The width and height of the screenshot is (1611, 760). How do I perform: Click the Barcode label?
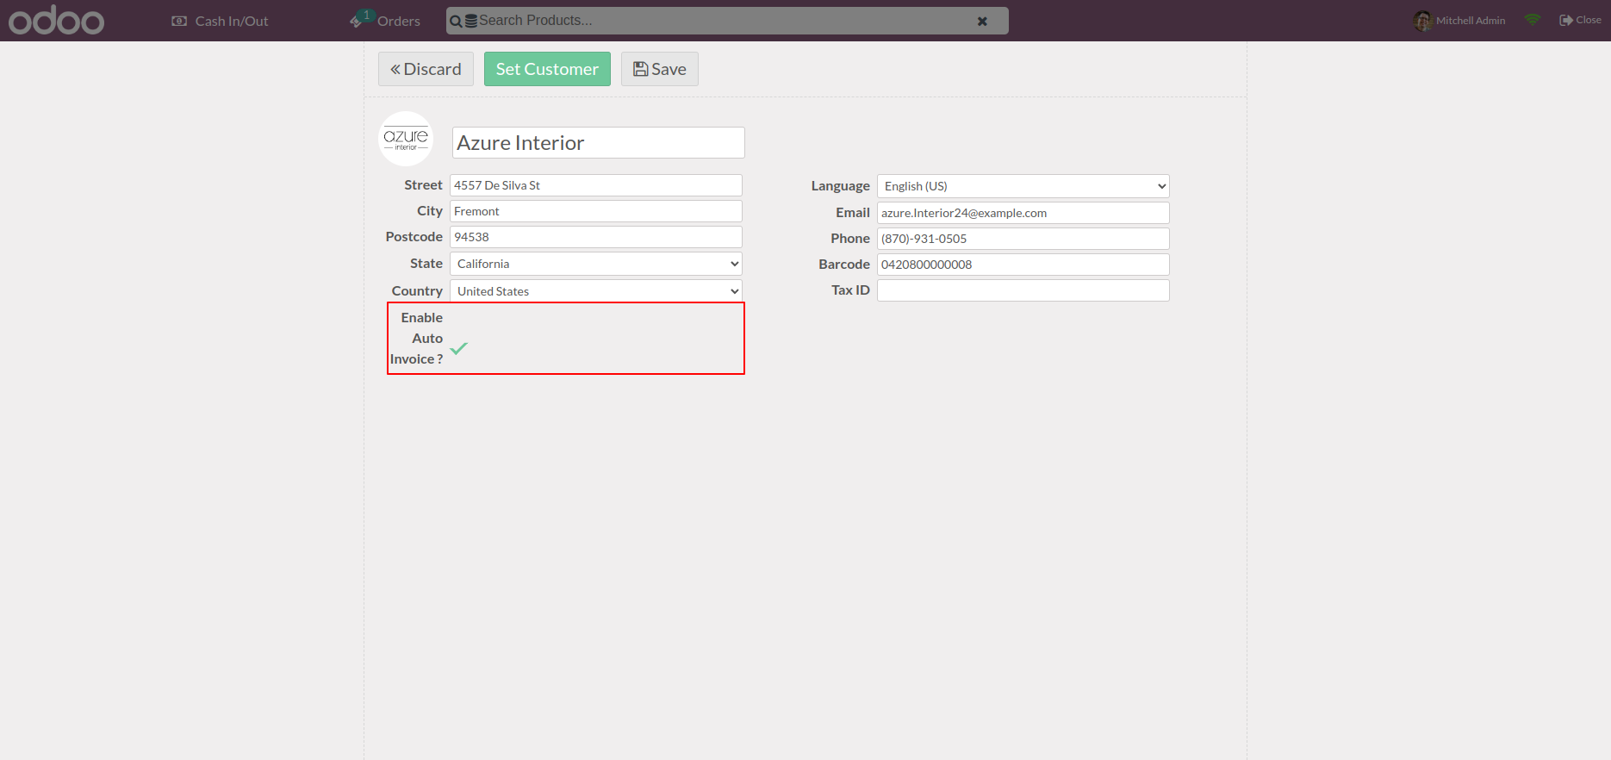(x=844, y=265)
